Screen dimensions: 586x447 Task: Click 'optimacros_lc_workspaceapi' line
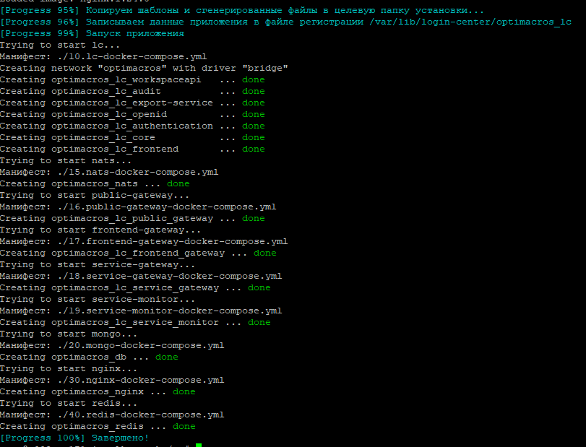click(132, 80)
